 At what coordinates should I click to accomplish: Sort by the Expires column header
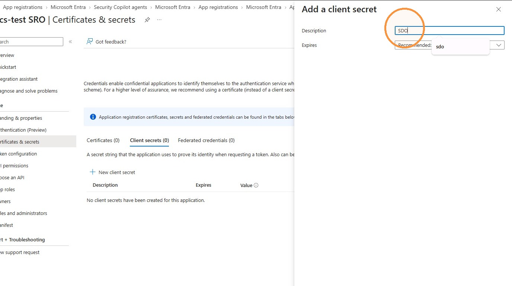click(204, 185)
